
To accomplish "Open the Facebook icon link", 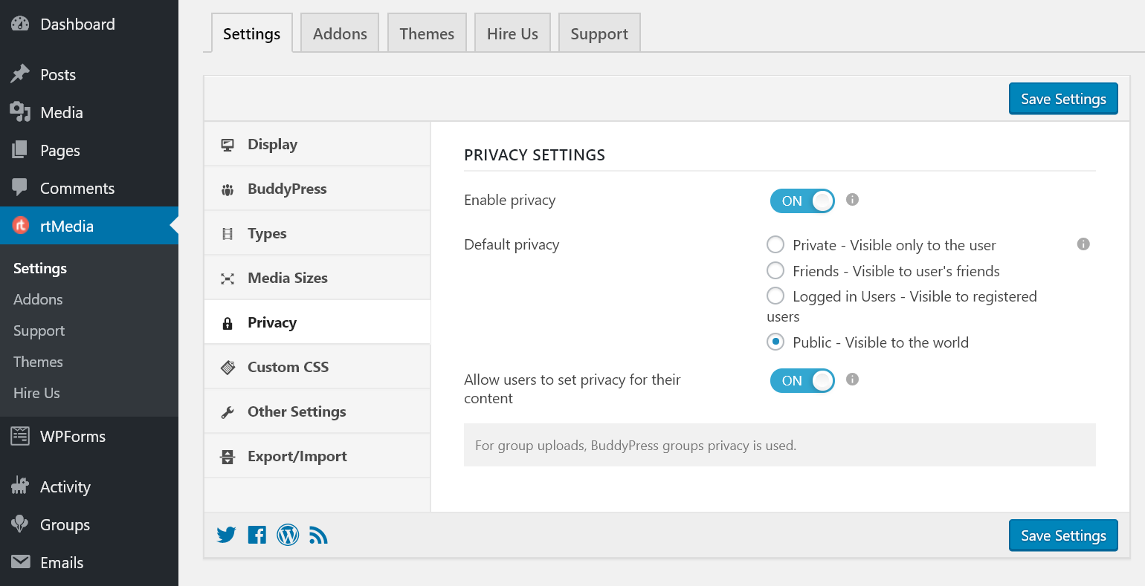I will pos(257,535).
